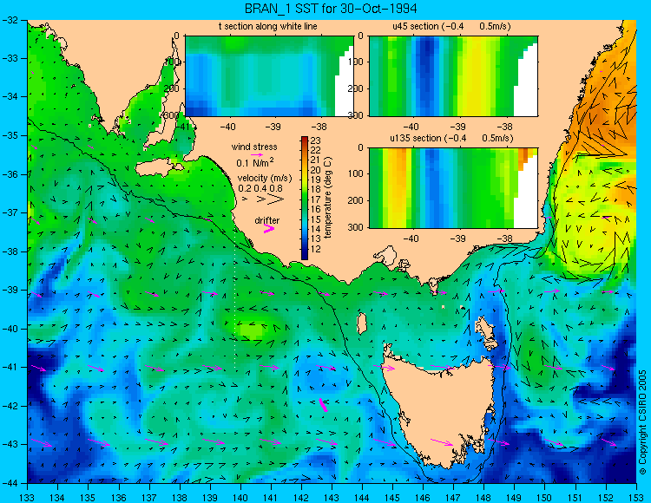Click the -44 latitude axis label
This screenshot has height=503, width=651.
11,483
